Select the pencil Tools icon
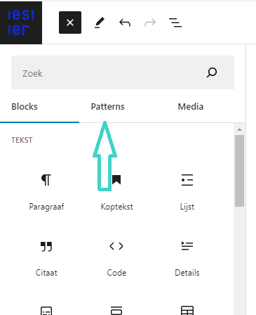The width and height of the screenshot is (256, 315). [x=100, y=22]
